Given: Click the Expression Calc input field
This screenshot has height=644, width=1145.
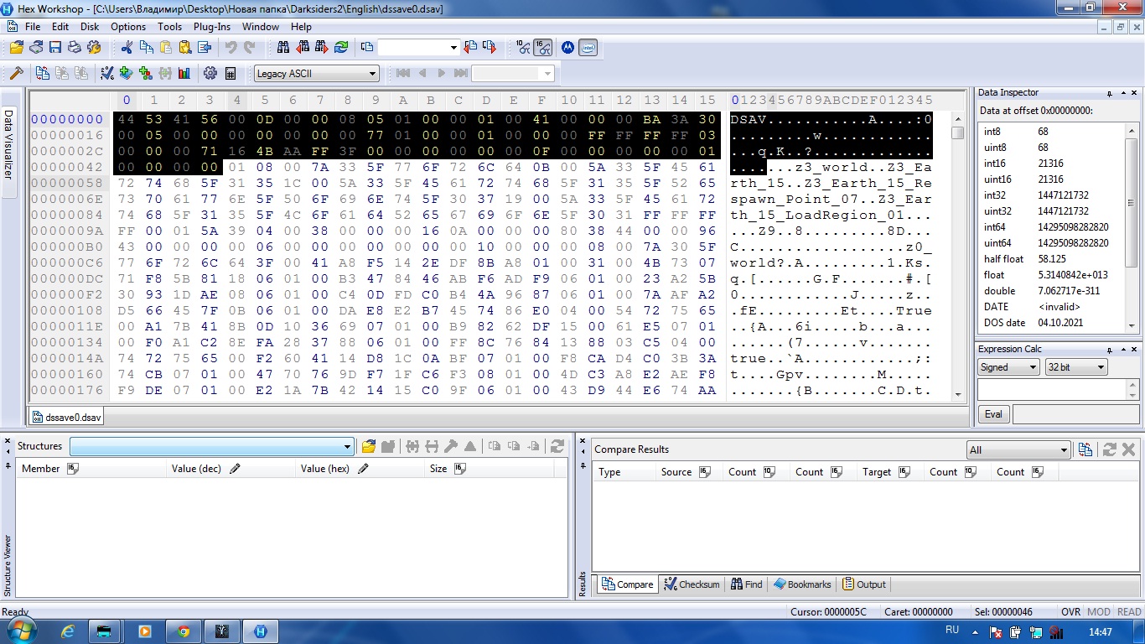Looking at the screenshot, I should 1051,390.
